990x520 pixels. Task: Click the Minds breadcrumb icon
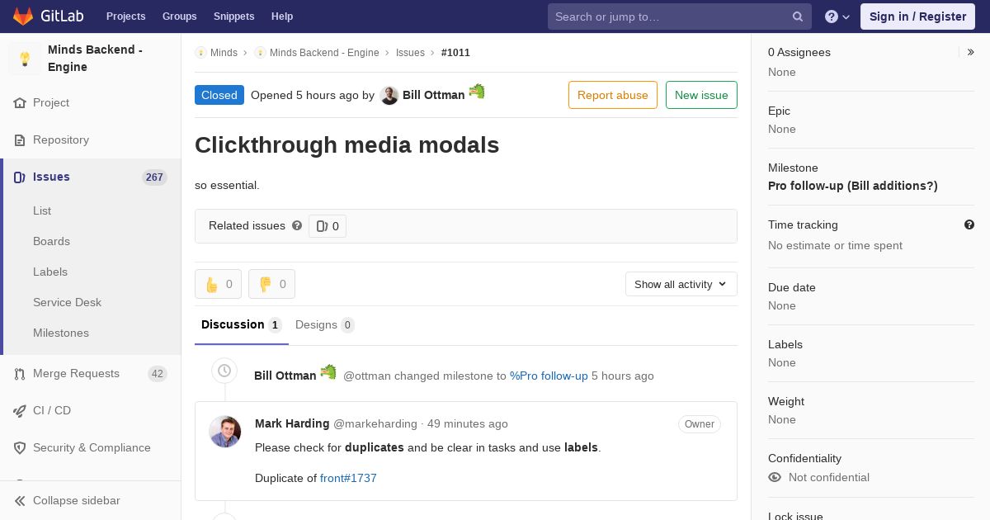pos(200,53)
